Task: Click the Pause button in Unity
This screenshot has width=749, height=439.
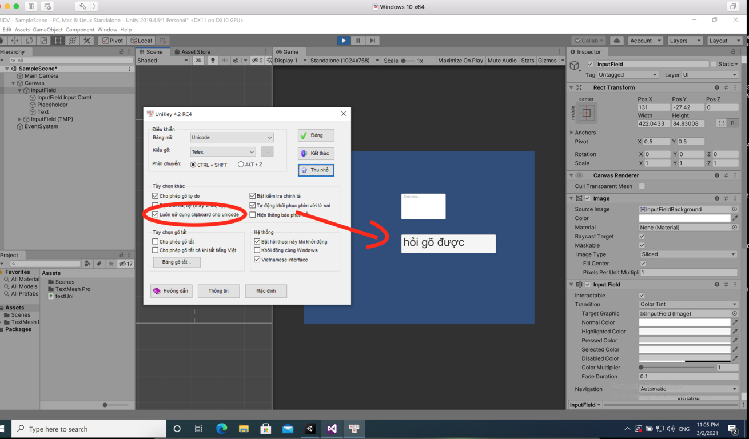Action: pos(358,41)
